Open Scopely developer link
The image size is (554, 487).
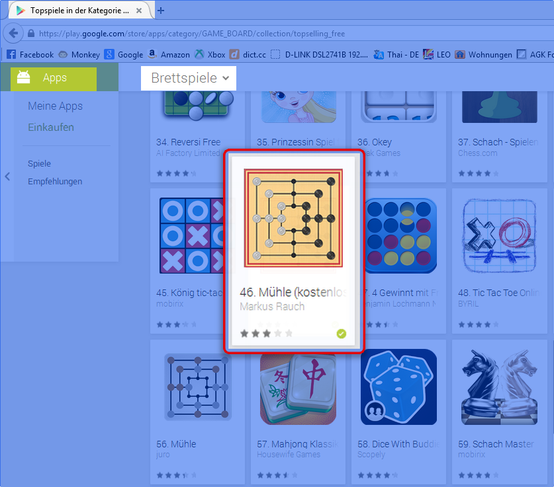coord(371,454)
